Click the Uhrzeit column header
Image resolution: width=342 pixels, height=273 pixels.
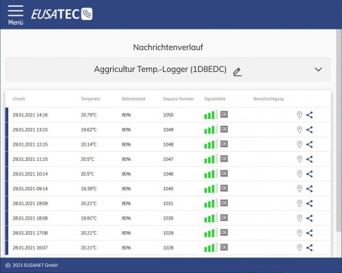pyautogui.click(x=18, y=99)
